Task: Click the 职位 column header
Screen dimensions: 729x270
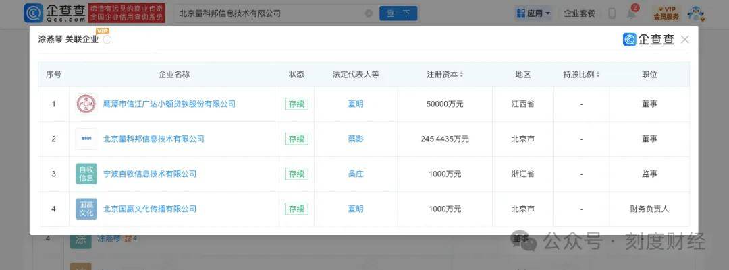Action: click(649, 75)
